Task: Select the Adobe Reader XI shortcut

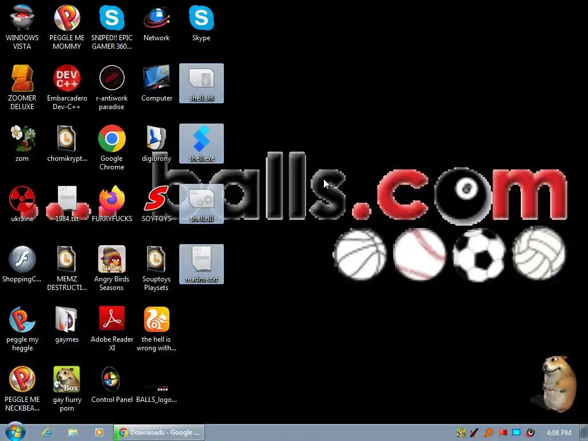Action: 112,328
